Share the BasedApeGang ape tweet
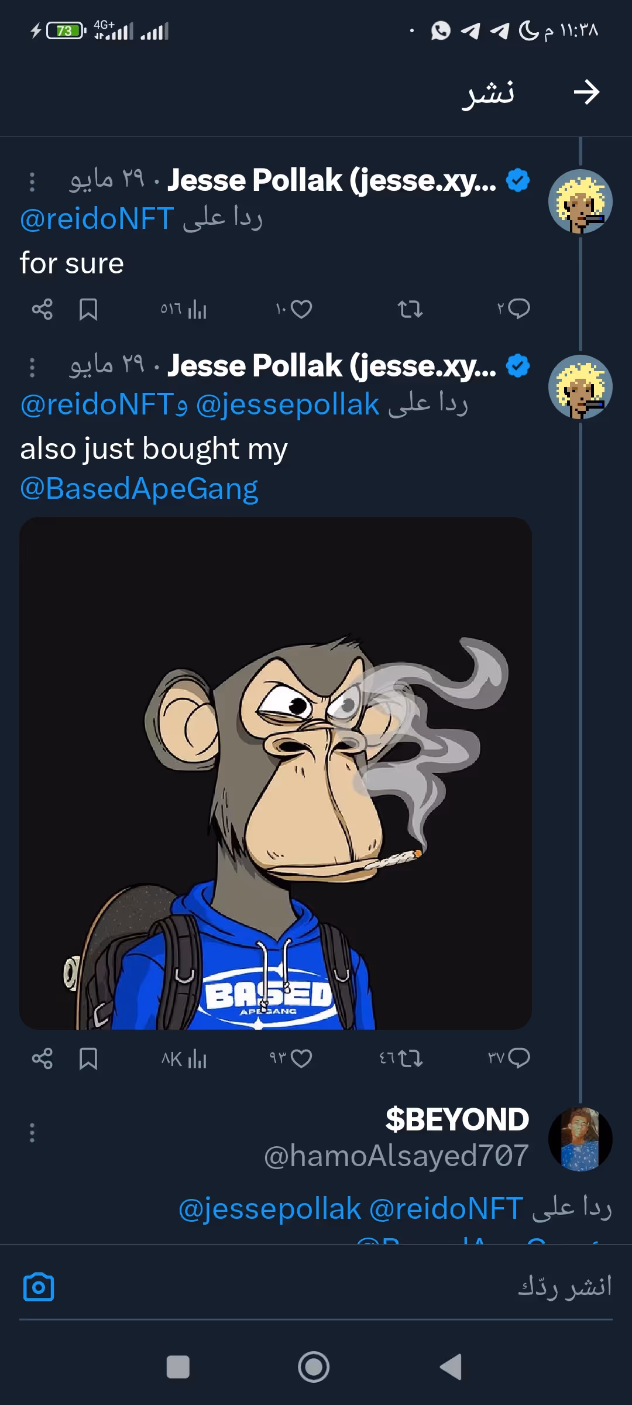Screen dimensions: 632x1405 point(42,1058)
